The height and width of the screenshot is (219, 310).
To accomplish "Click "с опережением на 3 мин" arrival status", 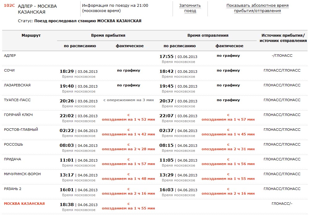I will click(128, 100).
